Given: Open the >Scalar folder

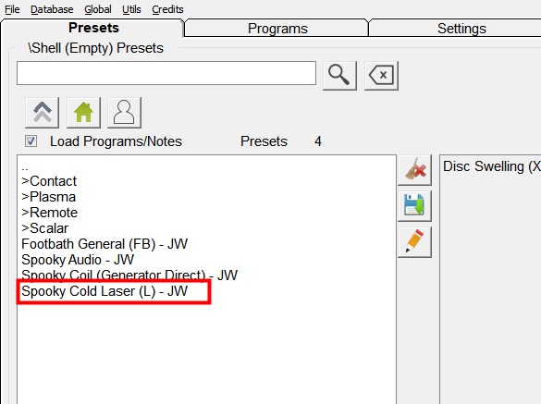Looking at the screenshot, I should click(45, 228).
